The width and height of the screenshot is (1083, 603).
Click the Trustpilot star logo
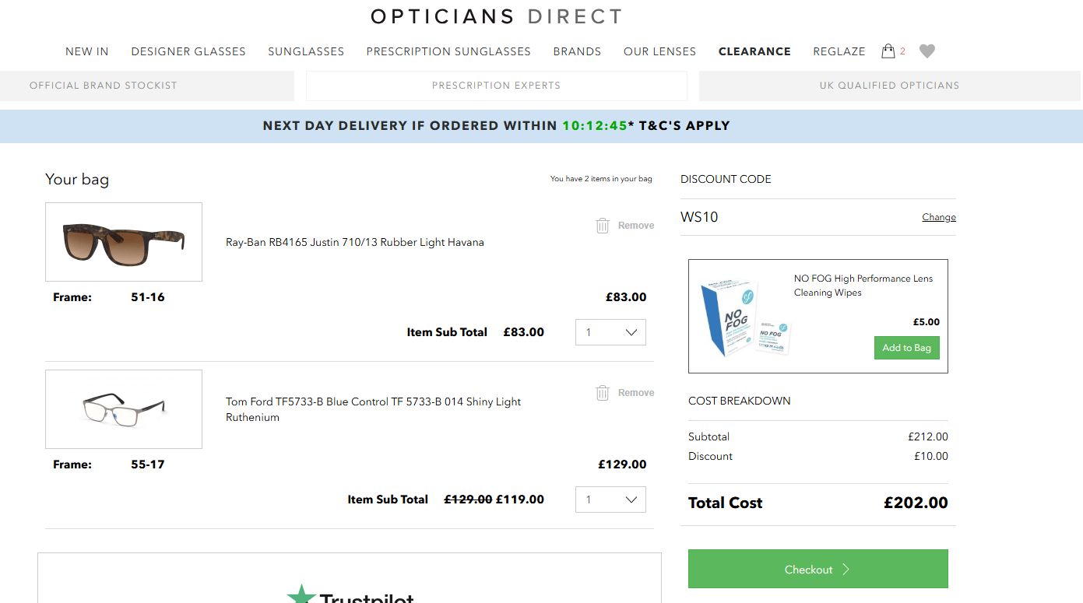(x=301, y=595)
